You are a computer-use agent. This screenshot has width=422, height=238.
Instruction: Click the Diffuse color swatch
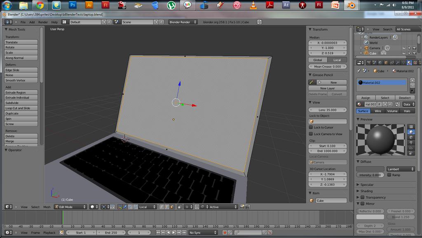370,169
